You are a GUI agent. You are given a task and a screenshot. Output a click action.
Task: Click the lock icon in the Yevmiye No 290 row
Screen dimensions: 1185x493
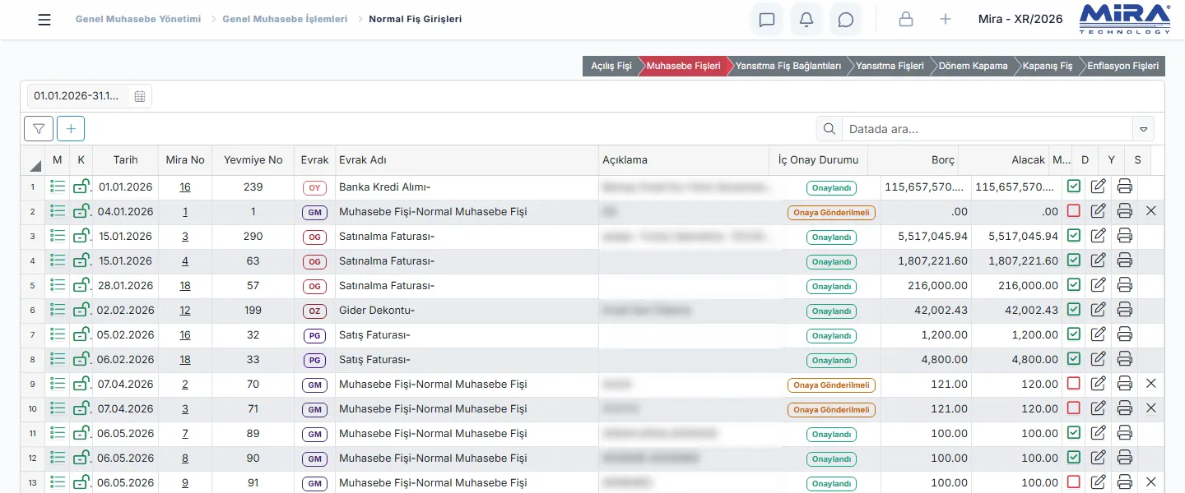coord(81,236)
